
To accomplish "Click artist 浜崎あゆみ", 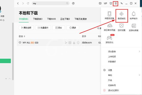I will pos(87,42).
